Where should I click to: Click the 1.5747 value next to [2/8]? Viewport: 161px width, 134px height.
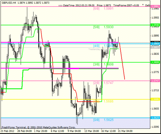109,83
